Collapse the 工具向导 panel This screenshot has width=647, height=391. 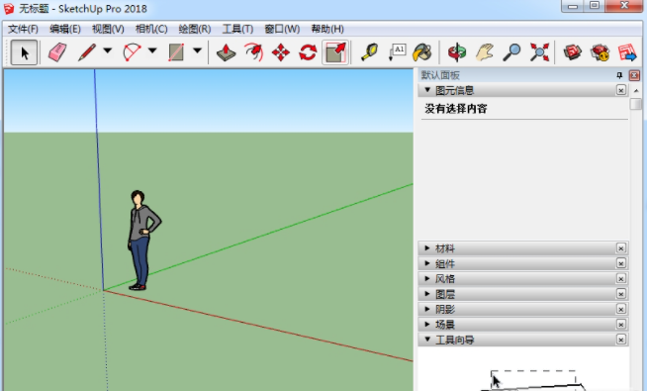click(x=427, y=340)
